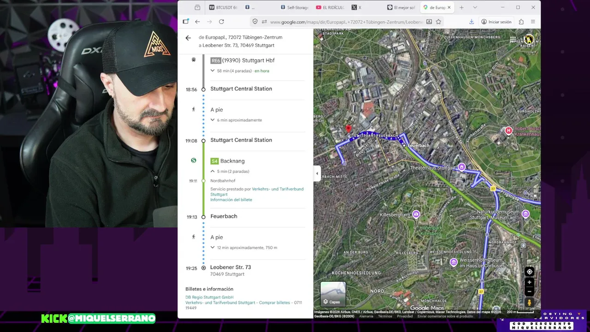Open DB Regio Stuttgart GmbH link

tap(209, 297)
